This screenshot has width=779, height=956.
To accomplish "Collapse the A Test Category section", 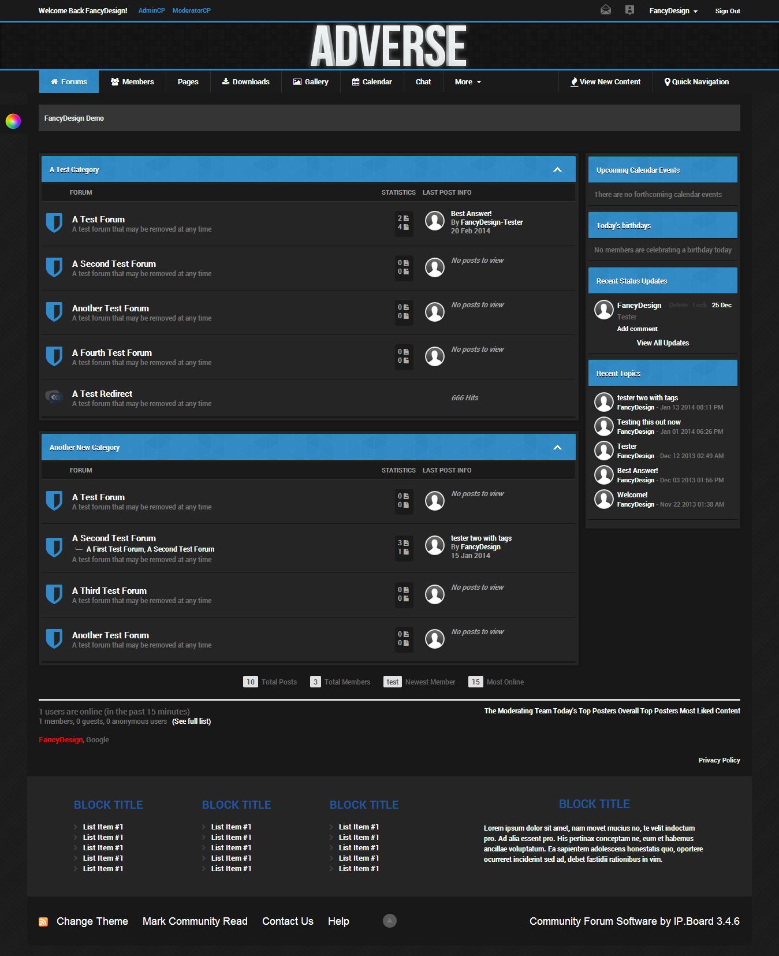I will (557, 170).
